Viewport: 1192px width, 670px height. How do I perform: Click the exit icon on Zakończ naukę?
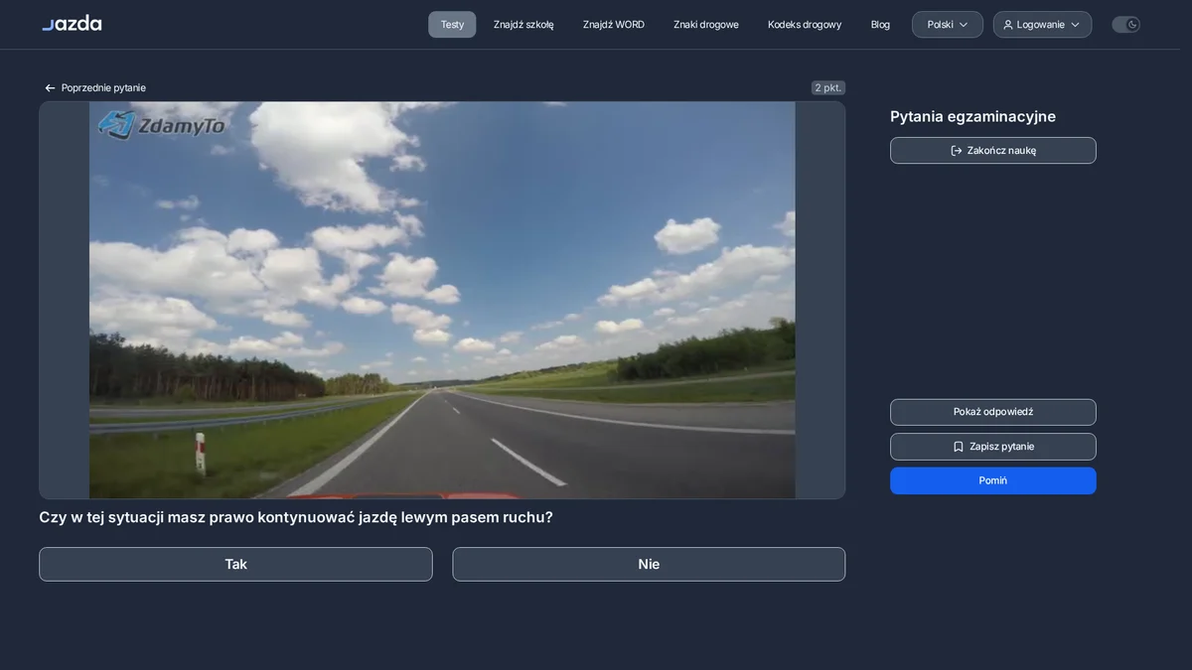coord(957,151)
